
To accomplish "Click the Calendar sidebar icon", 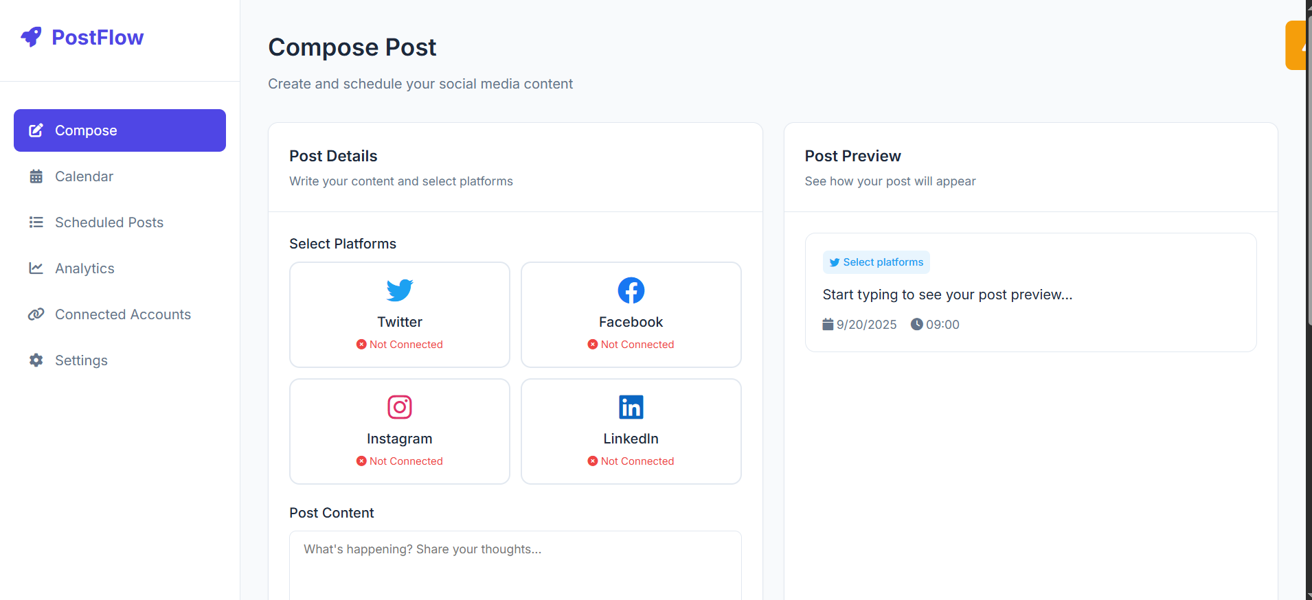I will tap(36, 176).
